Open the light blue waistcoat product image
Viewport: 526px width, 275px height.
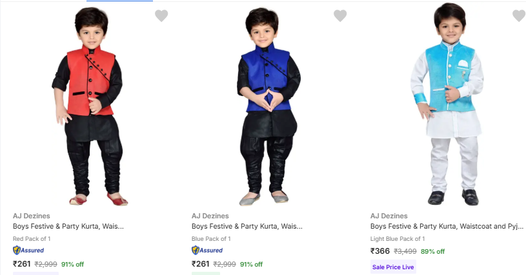447,106
